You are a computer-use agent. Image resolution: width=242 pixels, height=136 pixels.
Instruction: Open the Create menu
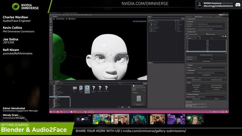[x=56, y=15]
